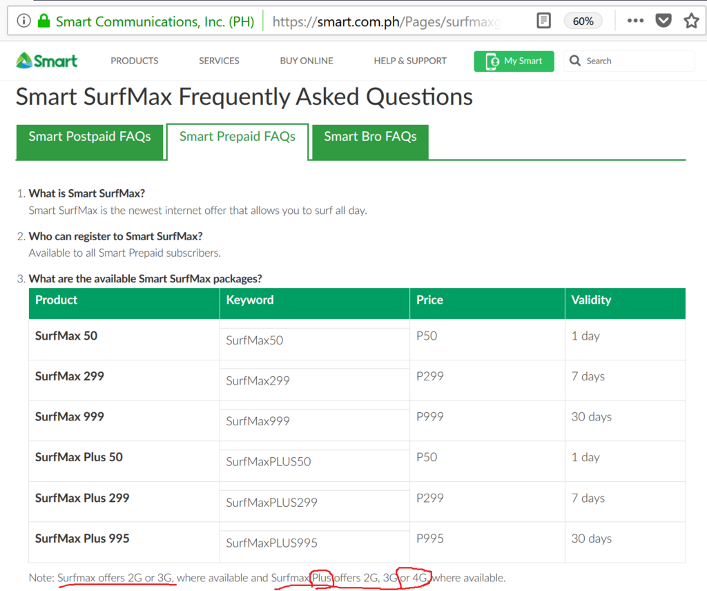The width and height of the screenshot is (707, 591).
Task: Save the page to Pocket
Action: click(664, 21)
